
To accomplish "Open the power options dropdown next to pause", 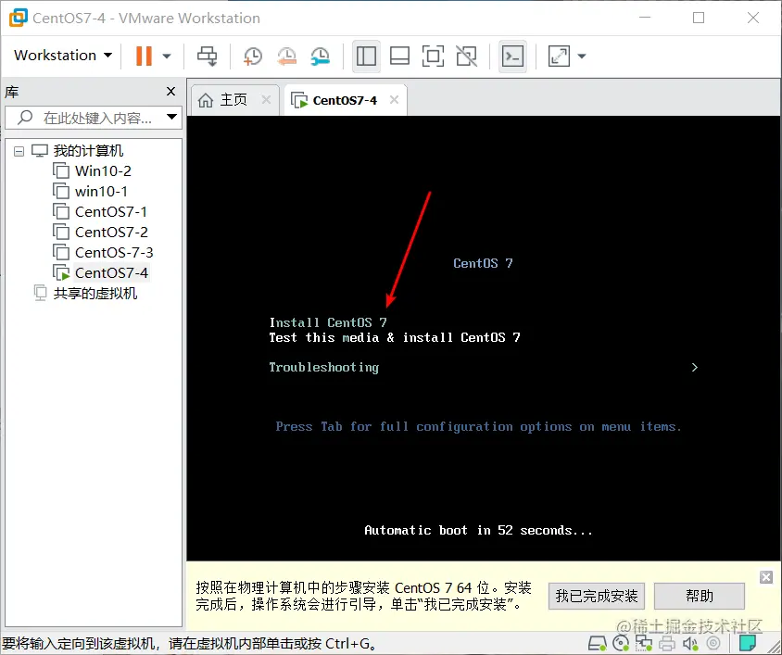I will 167,56.
